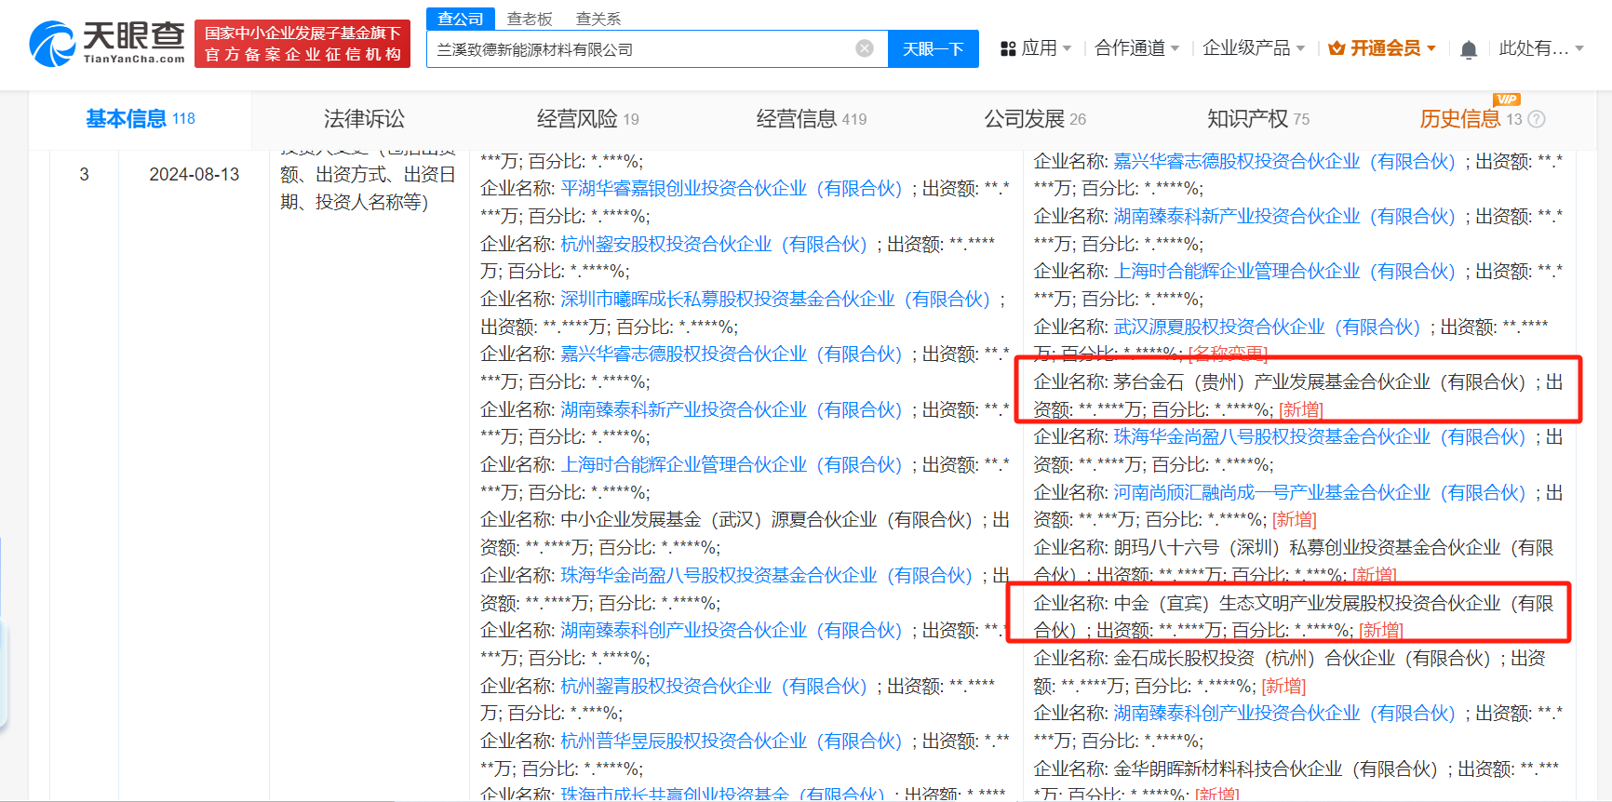The height and width of the screenshot is (802, 1612).
Task: Open 武汉源夏股权投资合伙企业 link
Action: point(1267,327)
